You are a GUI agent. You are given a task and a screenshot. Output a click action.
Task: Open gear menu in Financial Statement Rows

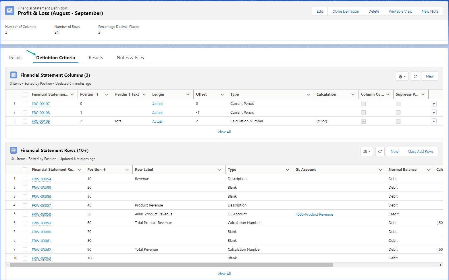pos(367,152)
